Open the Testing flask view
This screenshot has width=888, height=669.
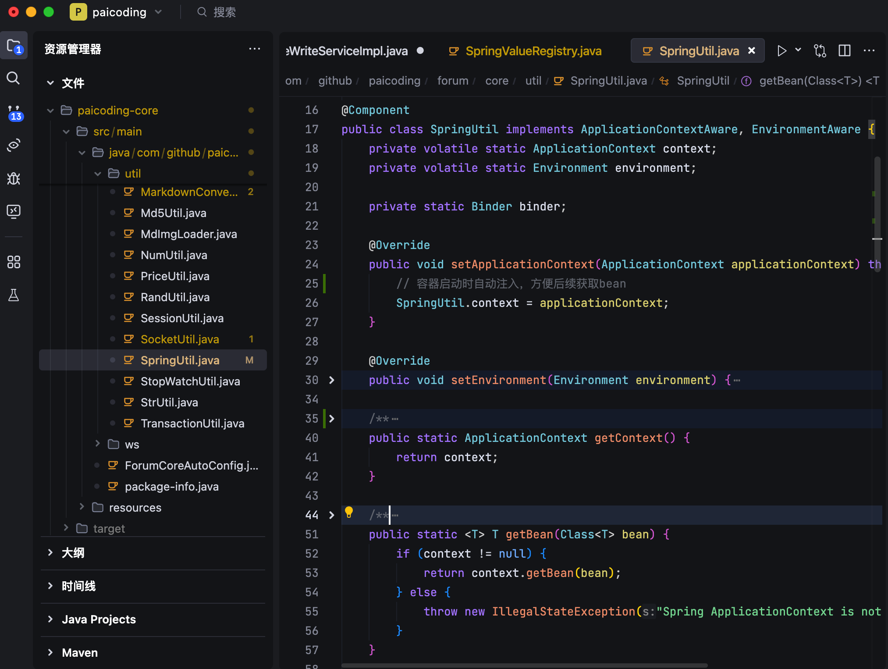(14, 295)
